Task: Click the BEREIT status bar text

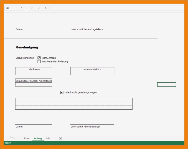Action: (x=8, y=143)
